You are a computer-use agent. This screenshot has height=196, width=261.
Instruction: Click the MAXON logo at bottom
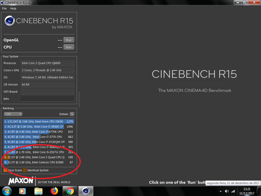click(x=21, y=181)
